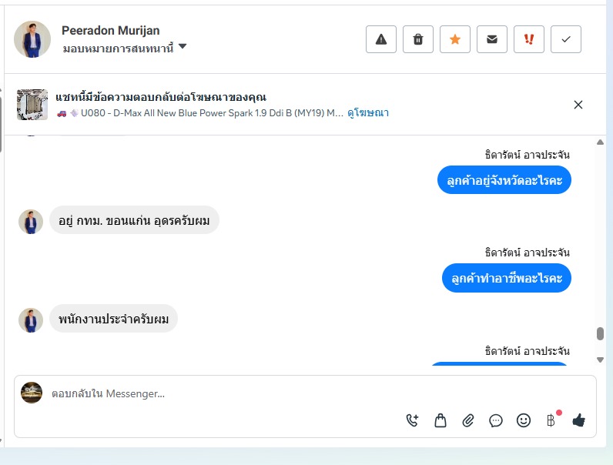This screenshot has height=465, width=613.
Task: Click the ตอบกลับใน Messenger text field
Action: (x=231, y=394)
